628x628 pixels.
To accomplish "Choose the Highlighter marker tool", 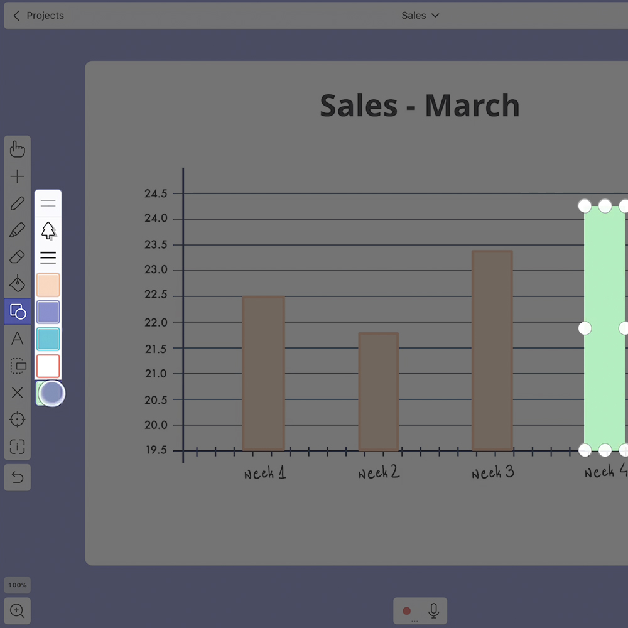I will (18, 230).
